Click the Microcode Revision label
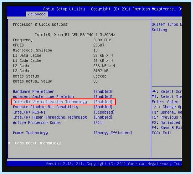 [32, 50]
